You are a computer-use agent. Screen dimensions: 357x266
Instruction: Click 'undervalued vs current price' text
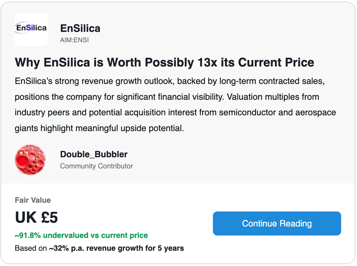tap(95, 235)
